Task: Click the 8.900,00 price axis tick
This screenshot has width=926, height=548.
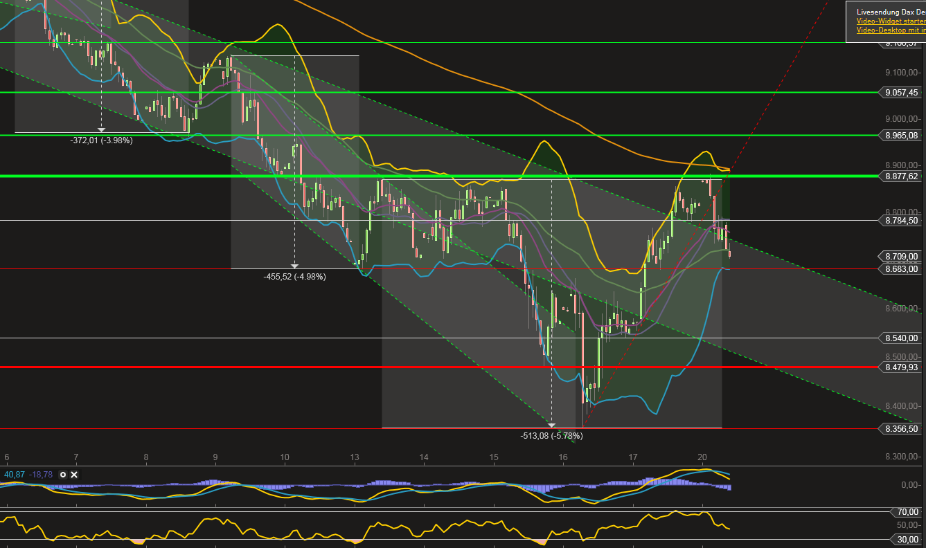Action: pos(902,165)
